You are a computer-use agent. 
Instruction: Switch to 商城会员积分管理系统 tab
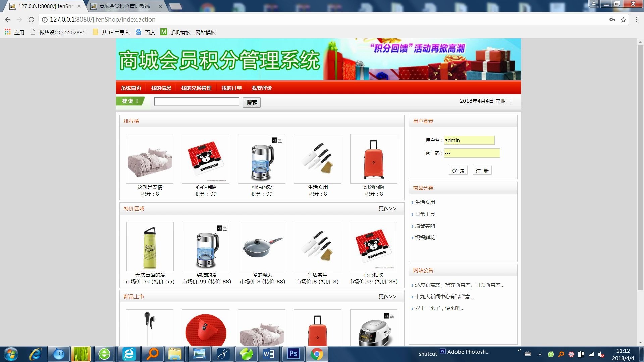[124, 6]
